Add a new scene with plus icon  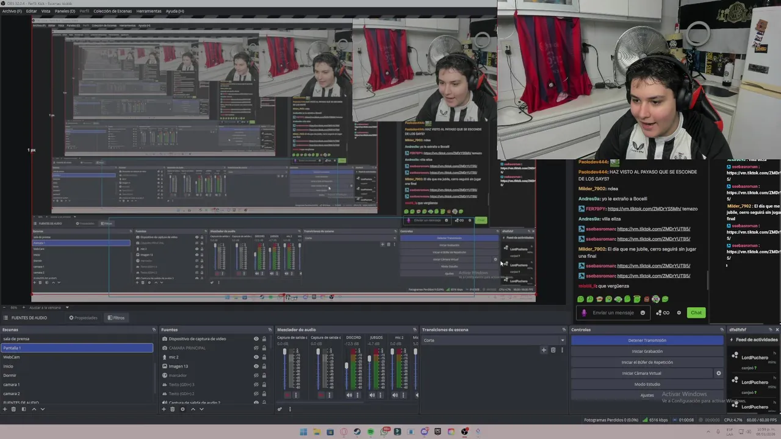pos(5,409)
